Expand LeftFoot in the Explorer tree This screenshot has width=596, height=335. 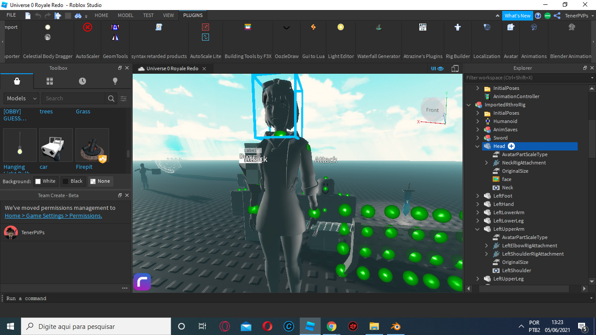coord(477,196)
